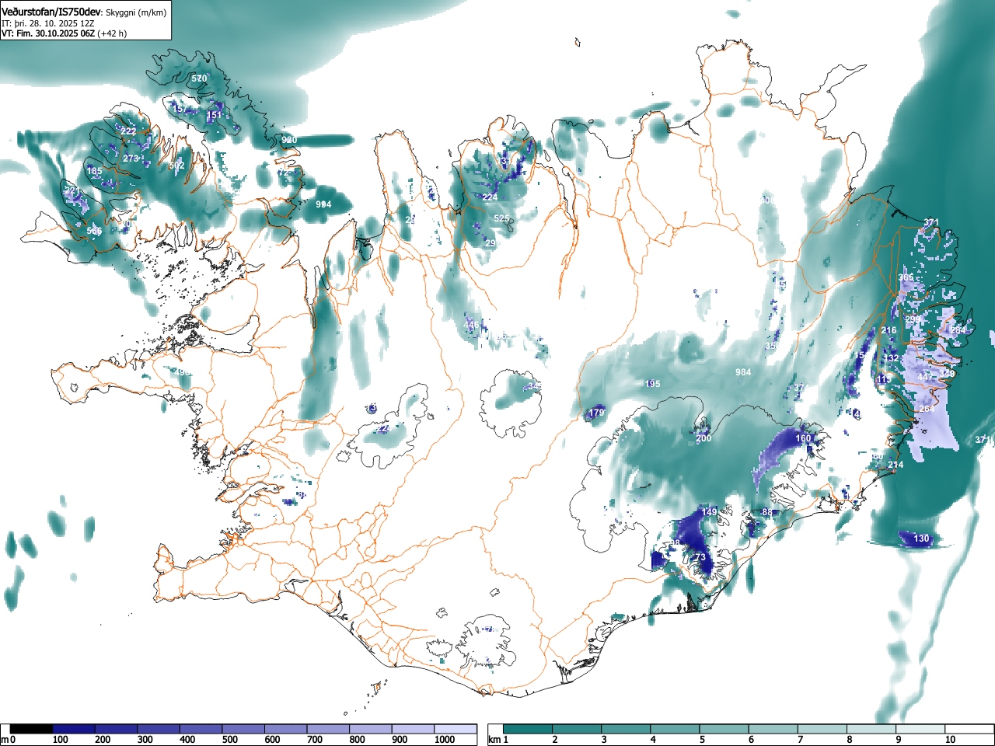This screenshot has width=995, height=746.
Task: Click the 'm 0' legend start label
Action: tap(8, 740)
